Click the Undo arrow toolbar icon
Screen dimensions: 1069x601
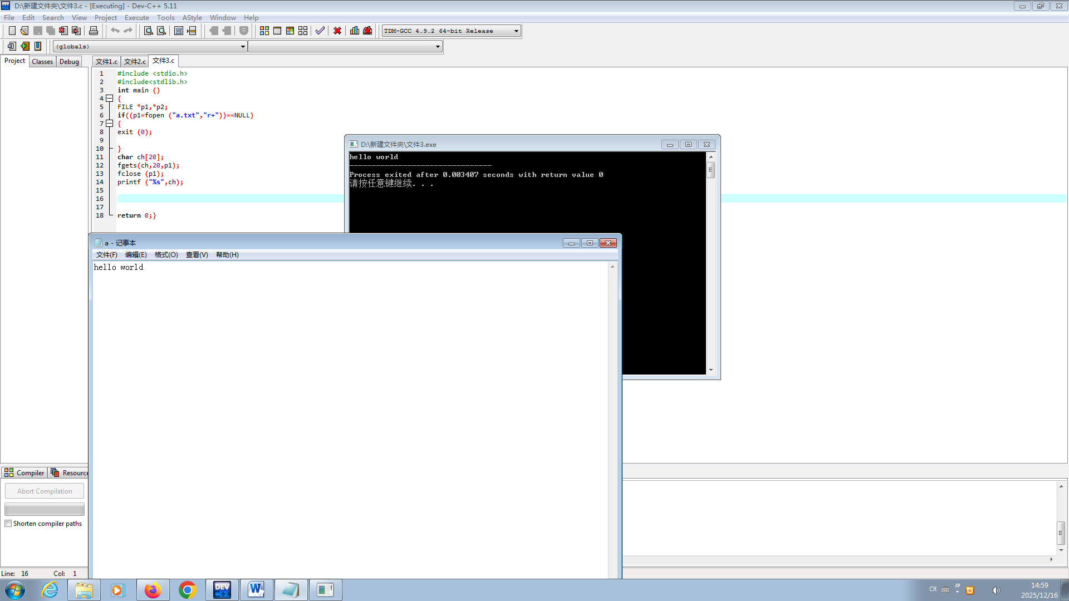pos(115,31)
